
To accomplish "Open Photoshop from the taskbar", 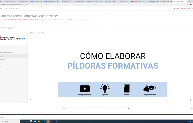I will pyautogui.click(x=44, y=121).
